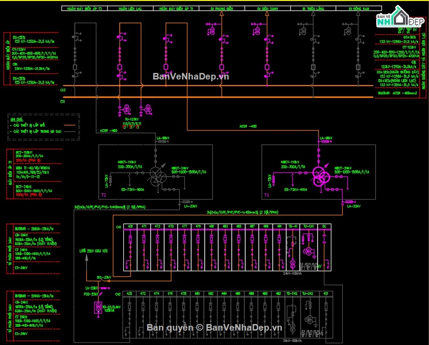Select the orange legend line sample
Screen dimensions: 429x345
(x=70, y=125)
